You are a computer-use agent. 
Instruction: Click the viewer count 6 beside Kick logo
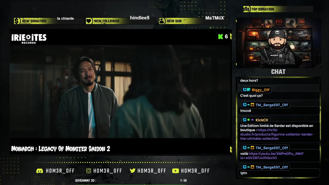point(226,36)
